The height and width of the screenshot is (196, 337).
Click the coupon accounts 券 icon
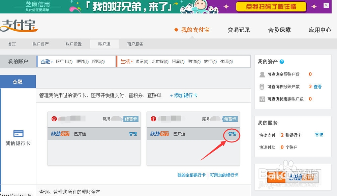[x=262, y=99]
